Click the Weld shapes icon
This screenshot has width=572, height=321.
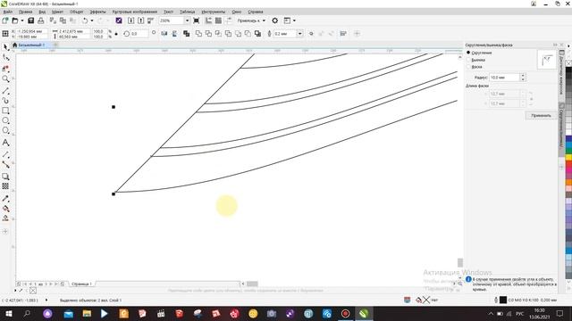click(x=198, y=34)
